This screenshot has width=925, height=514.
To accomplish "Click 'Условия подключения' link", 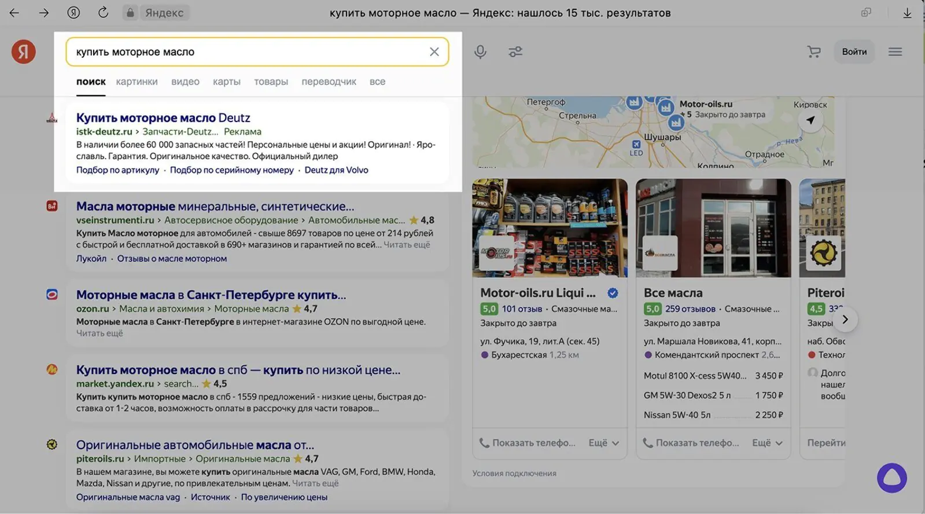I will [x=514, y=473].
